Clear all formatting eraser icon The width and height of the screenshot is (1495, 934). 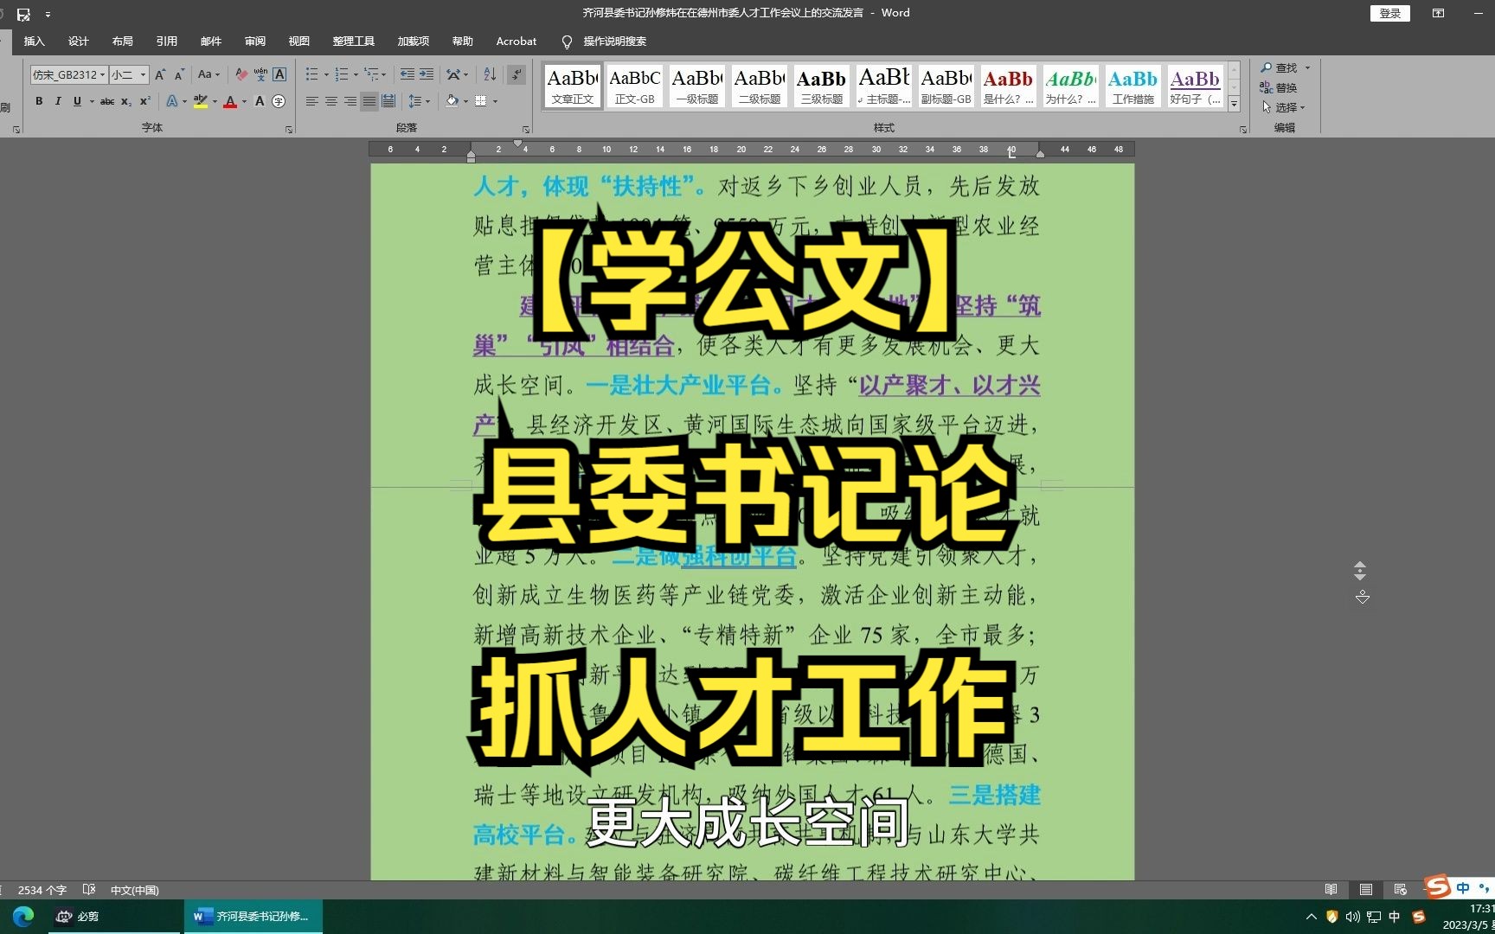click(241, 74)
